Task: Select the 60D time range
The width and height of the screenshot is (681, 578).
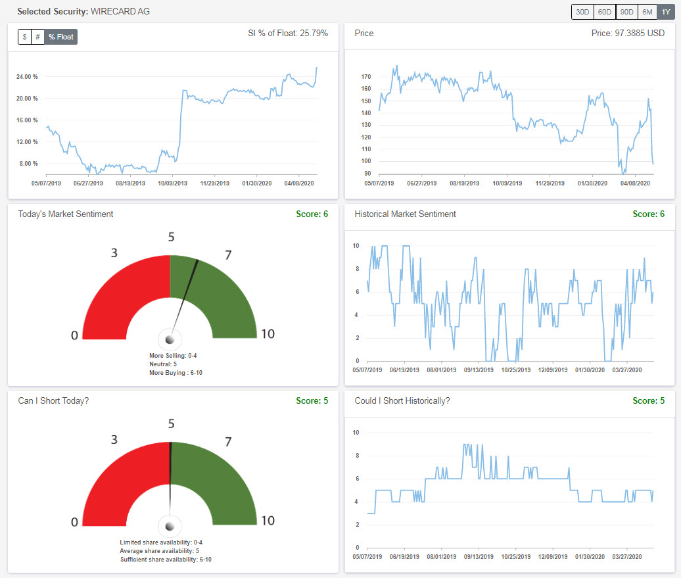Action: 605,11
